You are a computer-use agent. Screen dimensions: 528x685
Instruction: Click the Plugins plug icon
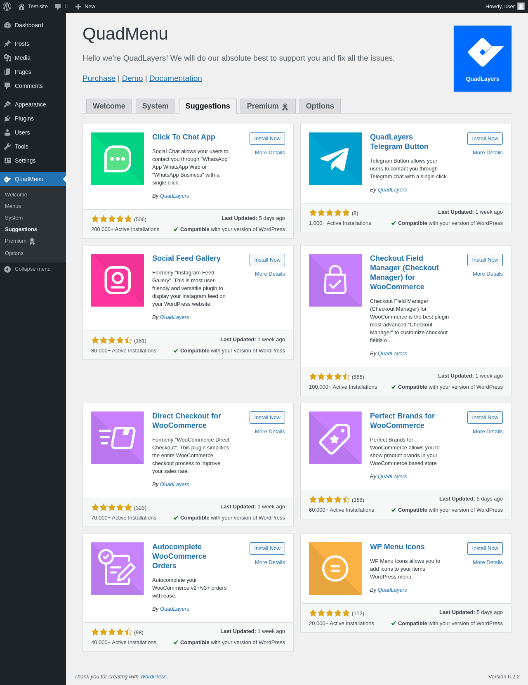(7, 118)
